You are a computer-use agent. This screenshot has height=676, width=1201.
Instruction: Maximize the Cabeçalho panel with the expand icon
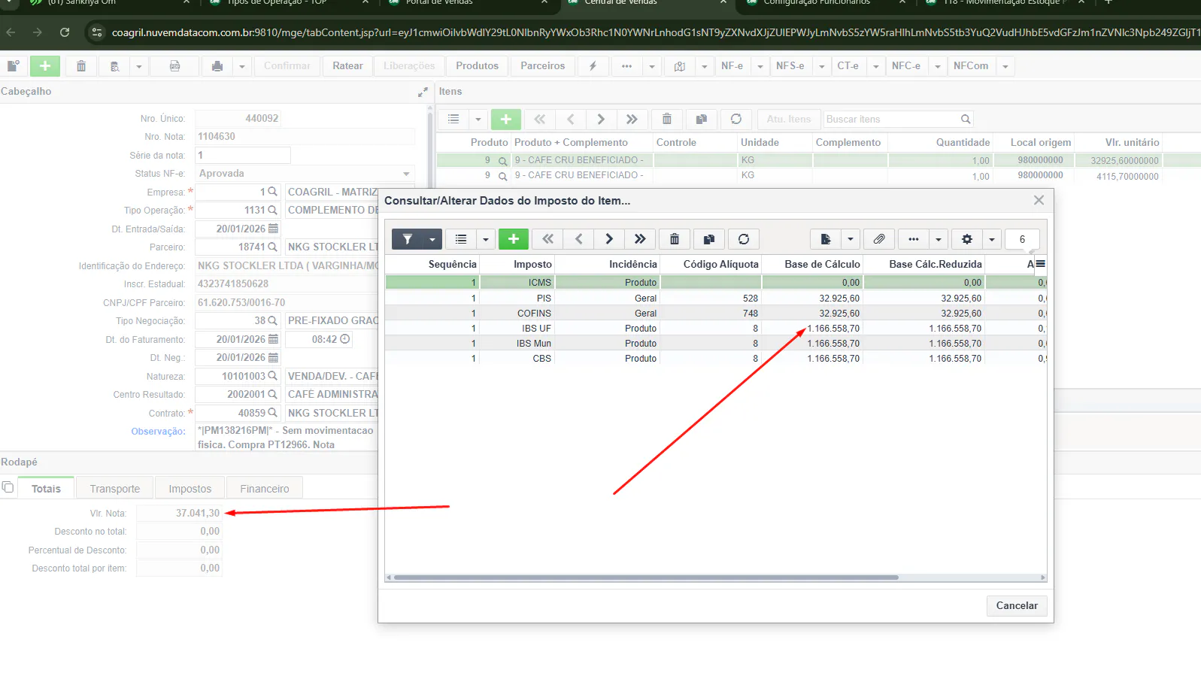pos(423,92)
